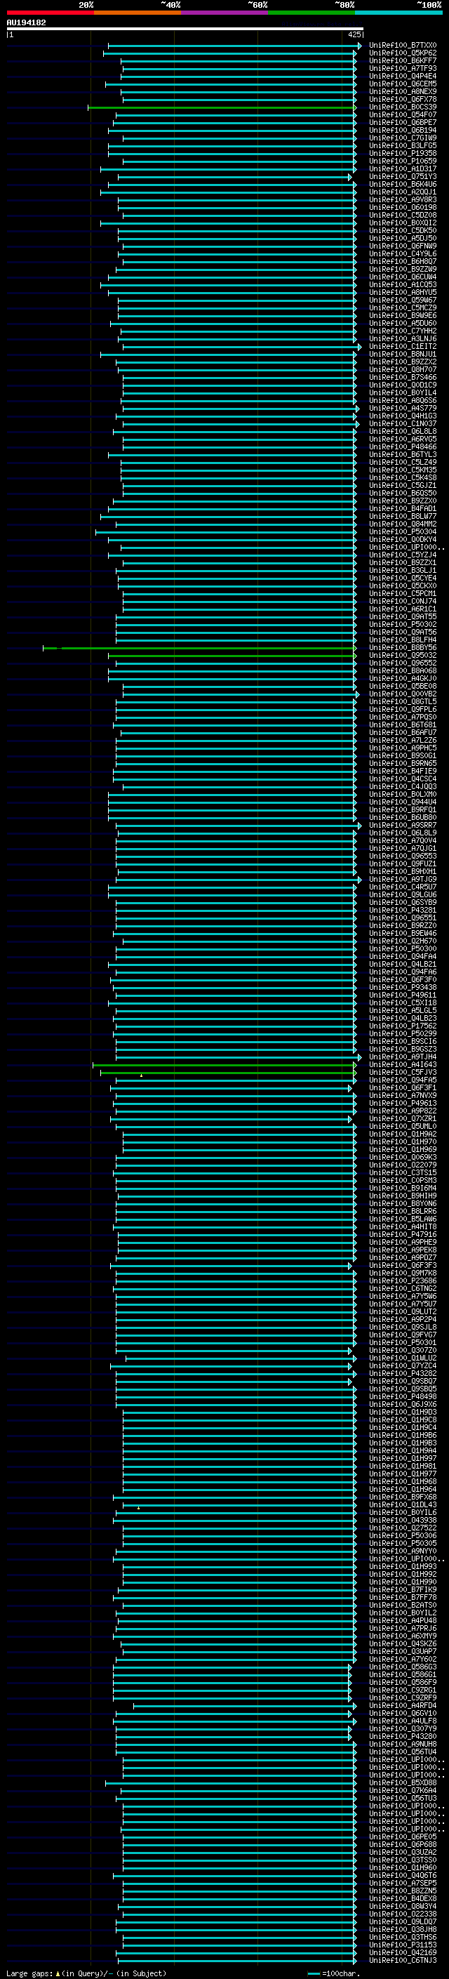Click the purple ~60% identity legend bar
Image resolution: width=449 pixels, height=1979 pixels.
224,13
